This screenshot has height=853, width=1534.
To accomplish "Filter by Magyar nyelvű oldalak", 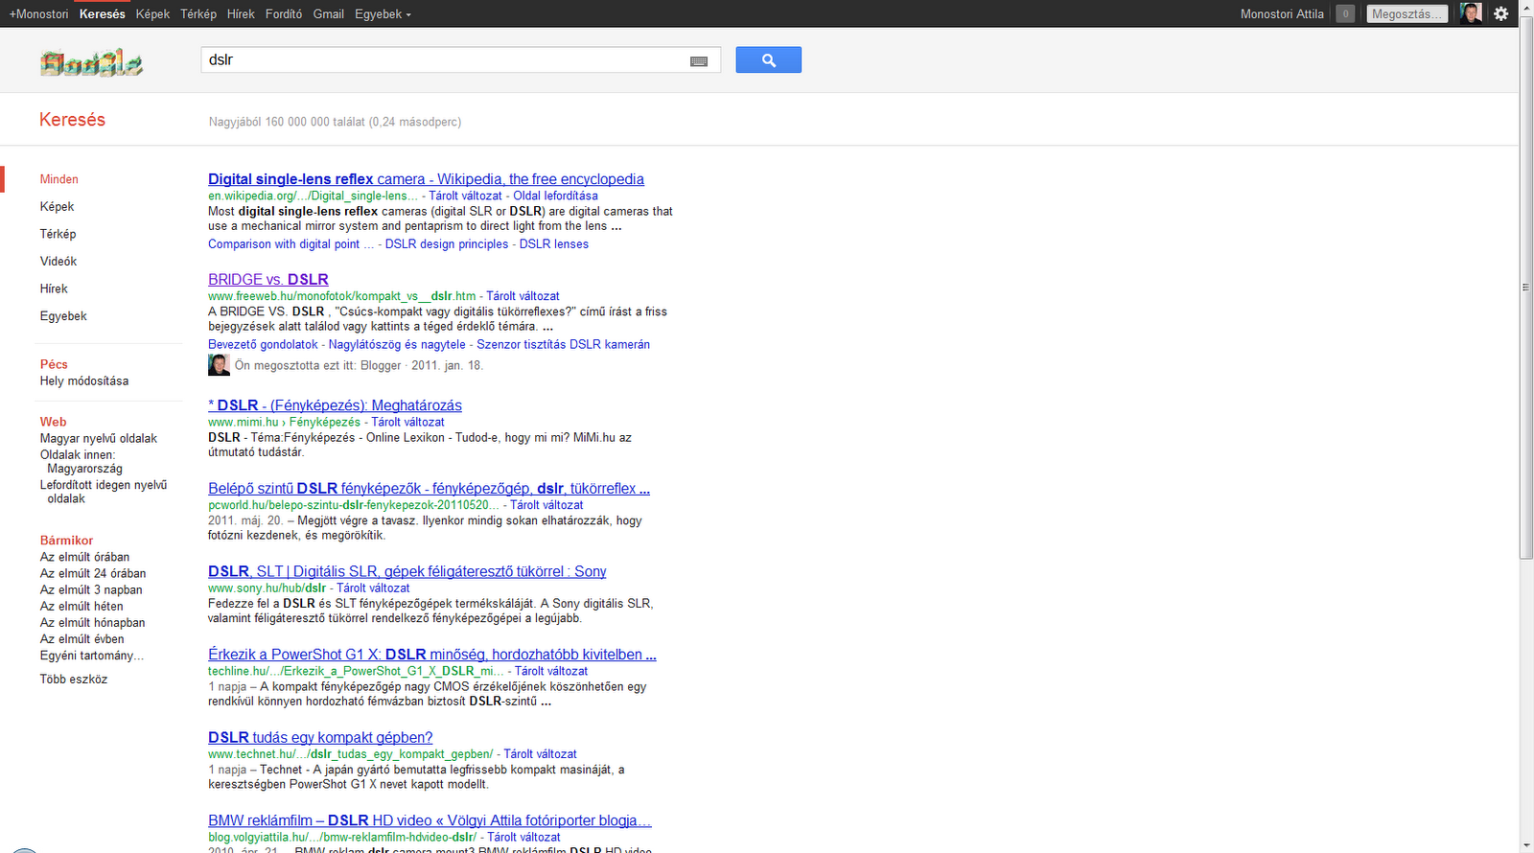I will pos(99,438).
